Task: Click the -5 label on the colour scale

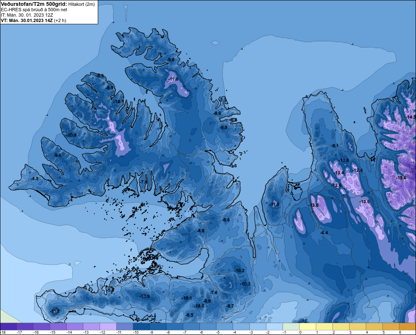Action: click(x=219, y=333)
